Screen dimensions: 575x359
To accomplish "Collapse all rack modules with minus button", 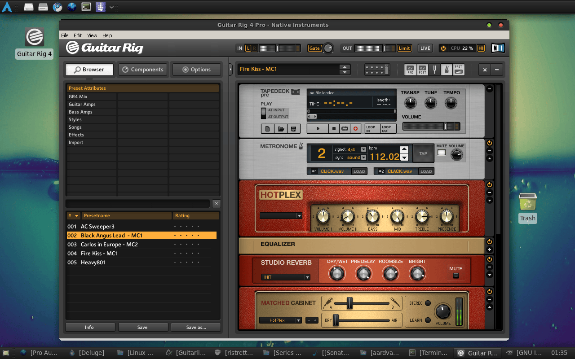I will point(497,70).
